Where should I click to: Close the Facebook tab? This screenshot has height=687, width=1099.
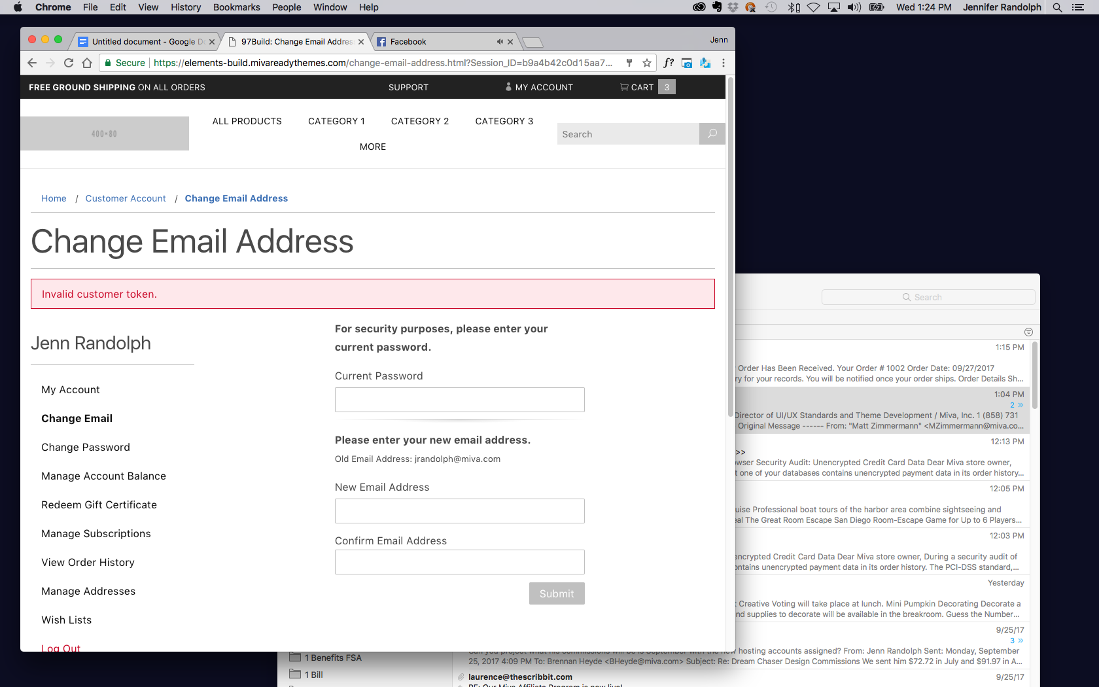tap(510, 42)
